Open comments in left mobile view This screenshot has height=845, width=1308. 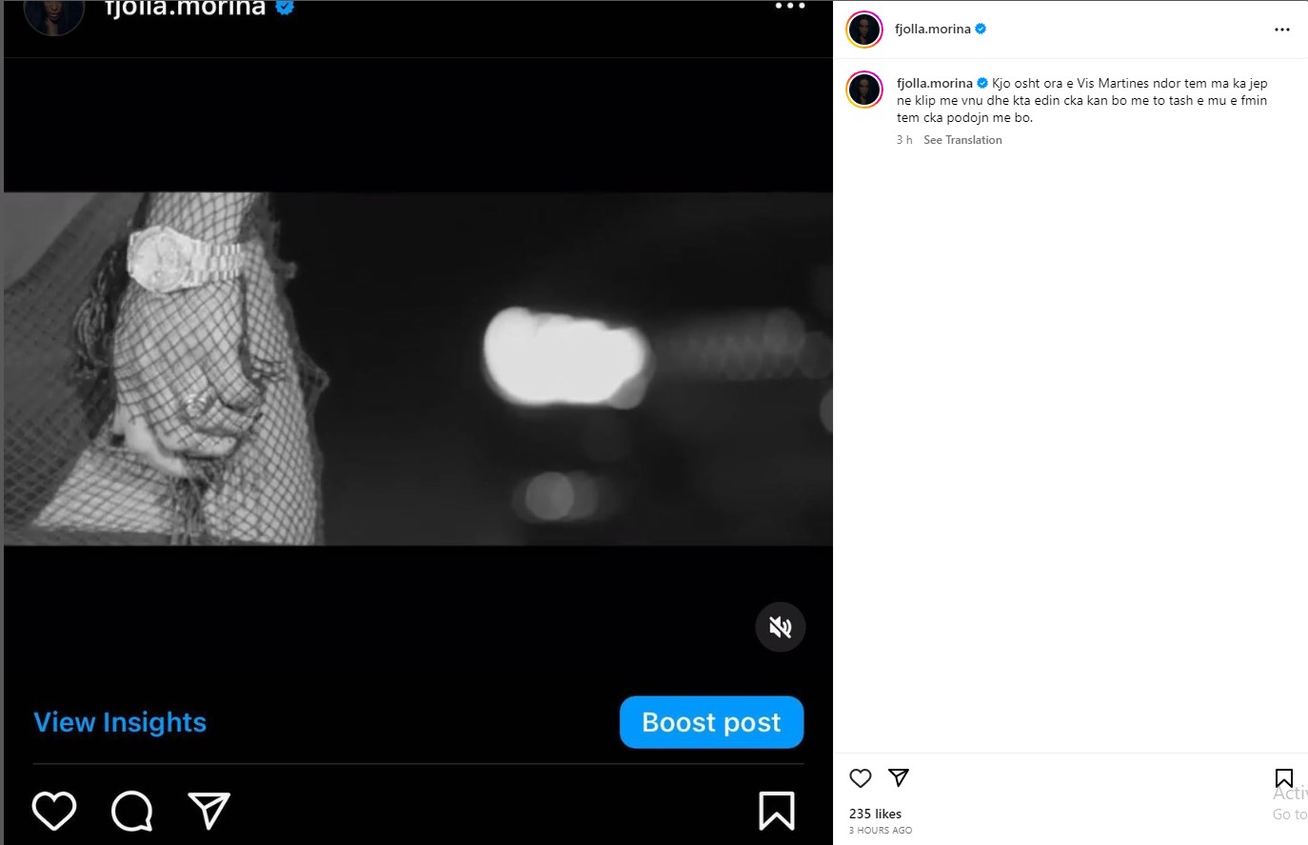[131, 811]
